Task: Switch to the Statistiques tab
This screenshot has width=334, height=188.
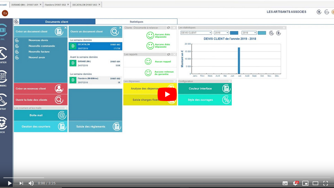Action: tap(136, 22)
